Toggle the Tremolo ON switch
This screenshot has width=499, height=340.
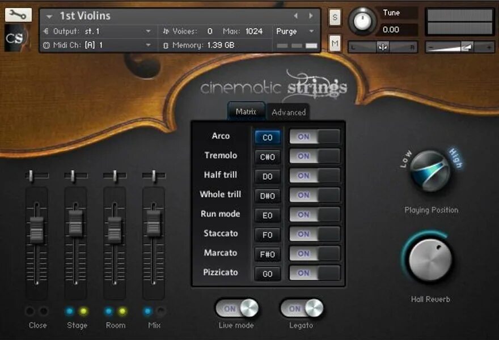(x=314, y=156)
